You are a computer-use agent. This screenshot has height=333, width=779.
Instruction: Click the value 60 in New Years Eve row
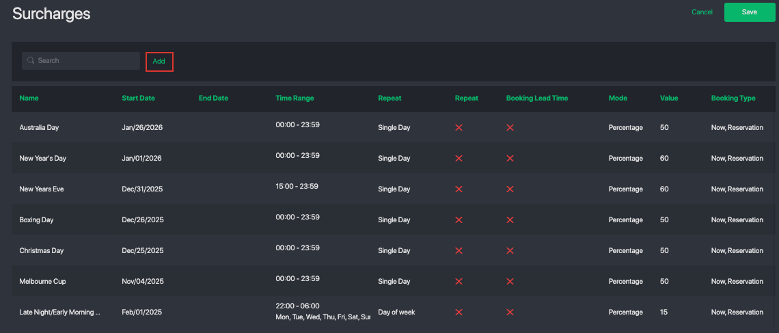coord(664,189)
